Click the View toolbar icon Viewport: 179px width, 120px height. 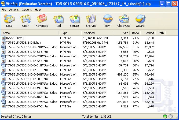tap(107, 19)
